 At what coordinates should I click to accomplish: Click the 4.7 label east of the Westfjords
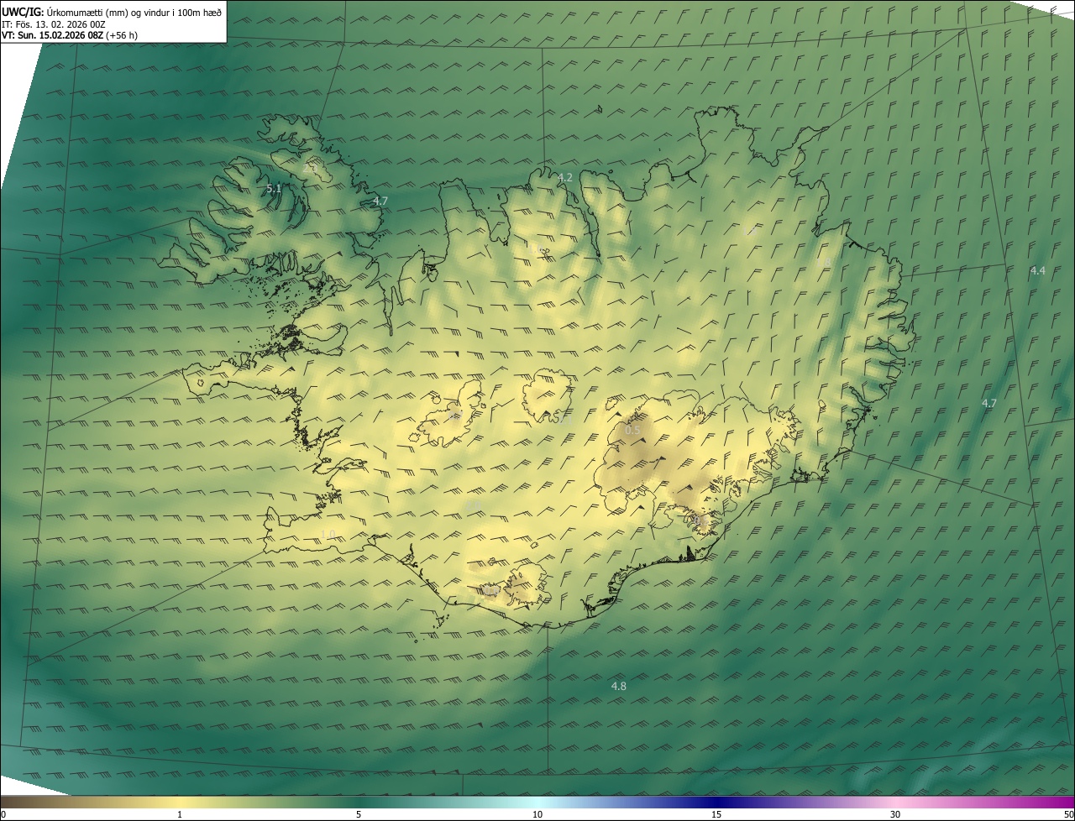(380, 201)
